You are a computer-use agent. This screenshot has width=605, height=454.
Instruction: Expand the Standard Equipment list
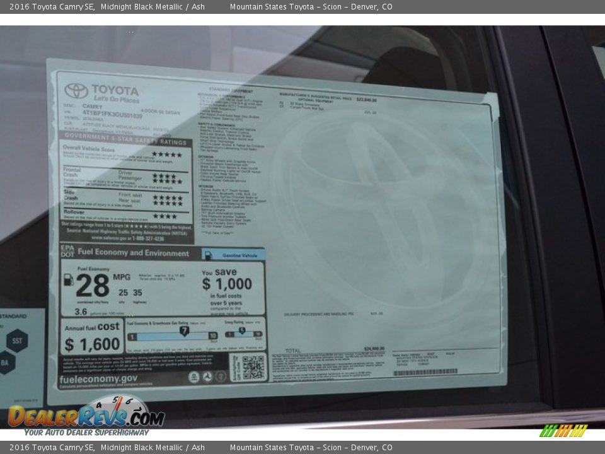[x=230, y=88]
